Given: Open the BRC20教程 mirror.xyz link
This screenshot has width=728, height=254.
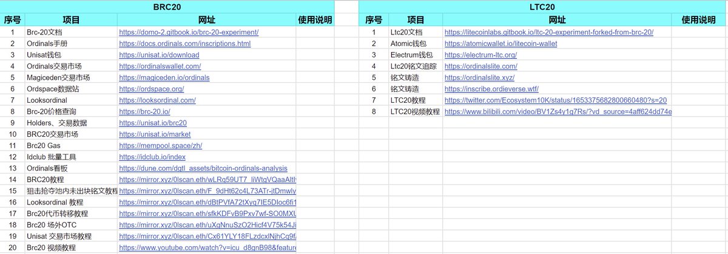Looking at the screenshot, I should pos(207,180).
